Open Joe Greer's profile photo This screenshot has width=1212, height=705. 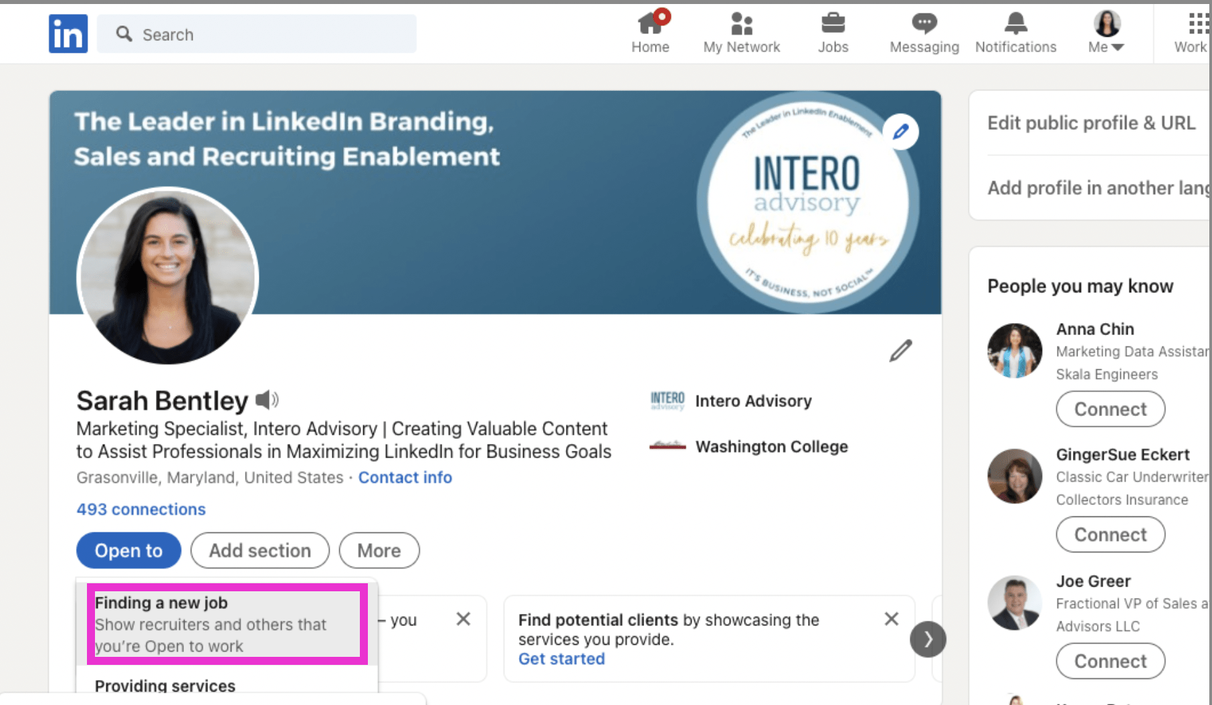(1015, 603)
